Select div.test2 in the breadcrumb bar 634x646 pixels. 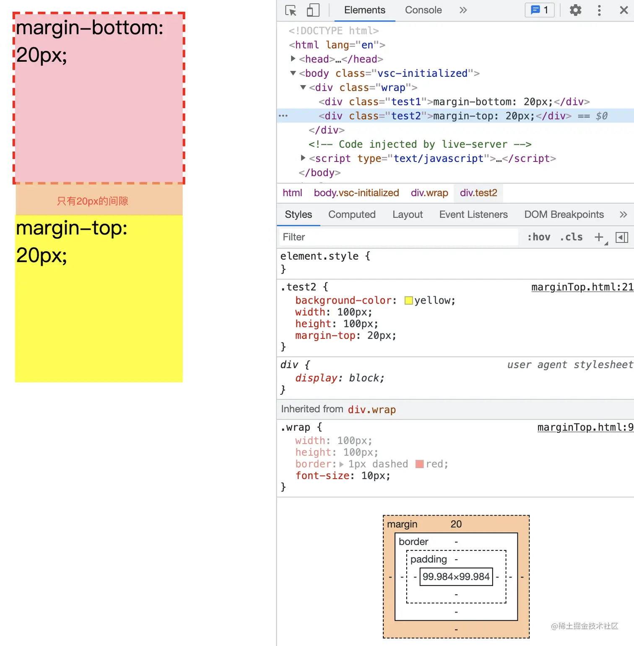(478, 193)
